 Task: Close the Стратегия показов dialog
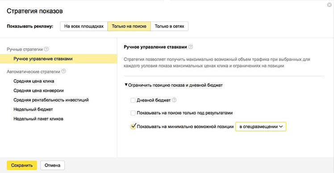[330, 5]
